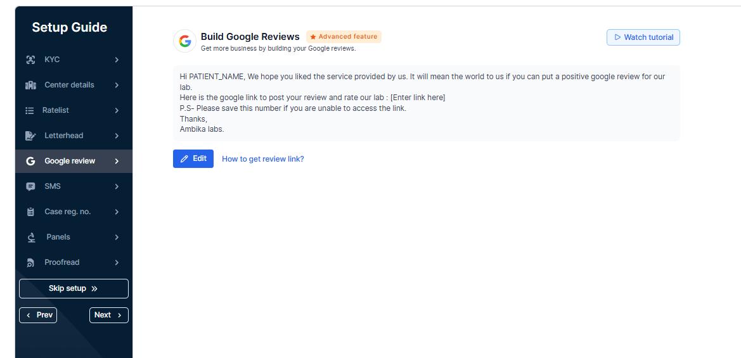Click the Proofread icon in sidebar
Image resolution: width=741 pixels, height=358 pixels.
click(x=30, y=262)
